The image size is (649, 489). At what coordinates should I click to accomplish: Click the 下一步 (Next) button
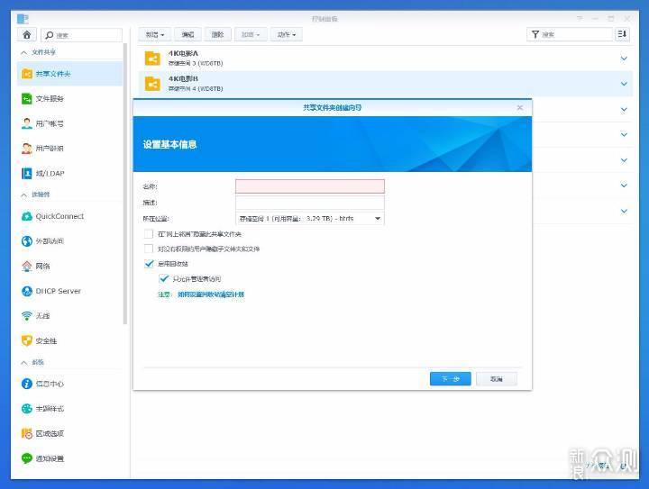[x=450, y=379]
